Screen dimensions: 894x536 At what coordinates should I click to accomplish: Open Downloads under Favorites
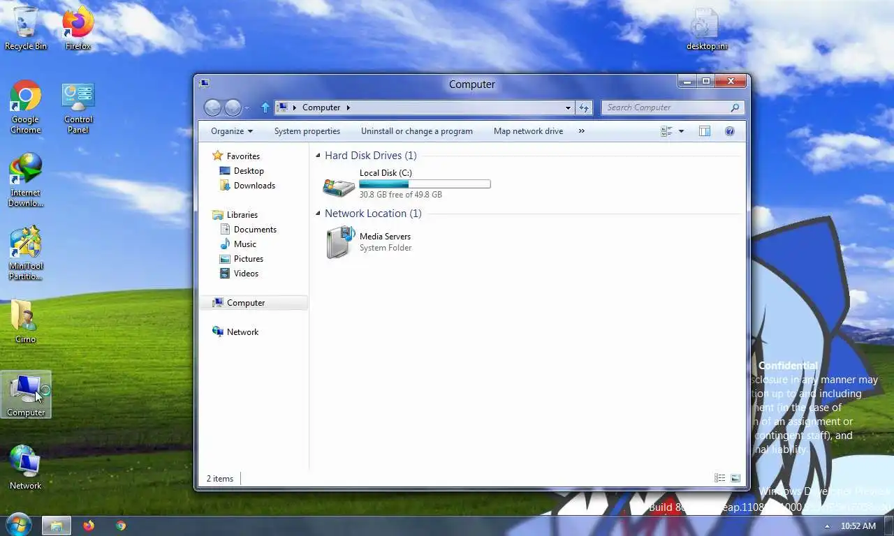(254, 186)
